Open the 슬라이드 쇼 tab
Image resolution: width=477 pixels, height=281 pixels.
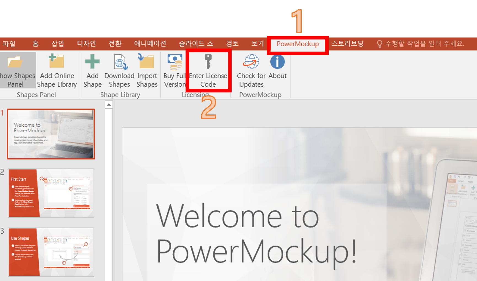(196, 44)
